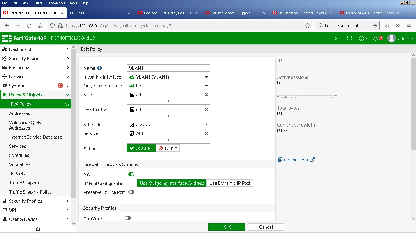This screenshot has height=233, width=416.
Task: Expand the System menu
Action: [36, 86]
